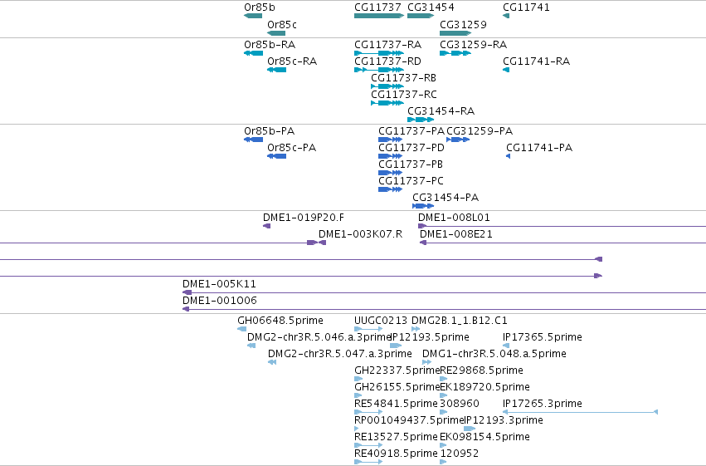This screenshot has width=706, height=466.
Task: Click the DME1-003K07.R clone label
Action: tap(361, 234)
